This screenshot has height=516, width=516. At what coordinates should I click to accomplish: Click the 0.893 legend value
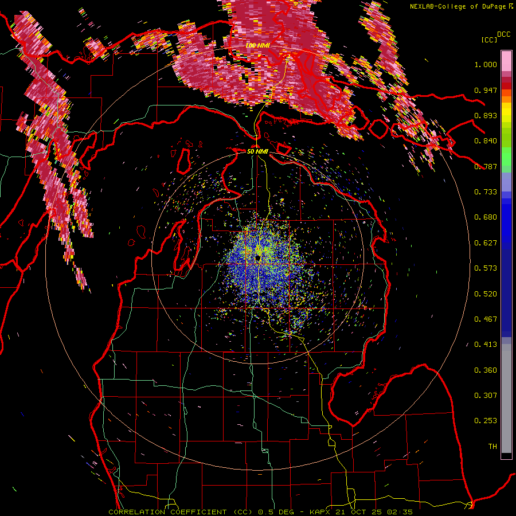[x=486, y=115]
